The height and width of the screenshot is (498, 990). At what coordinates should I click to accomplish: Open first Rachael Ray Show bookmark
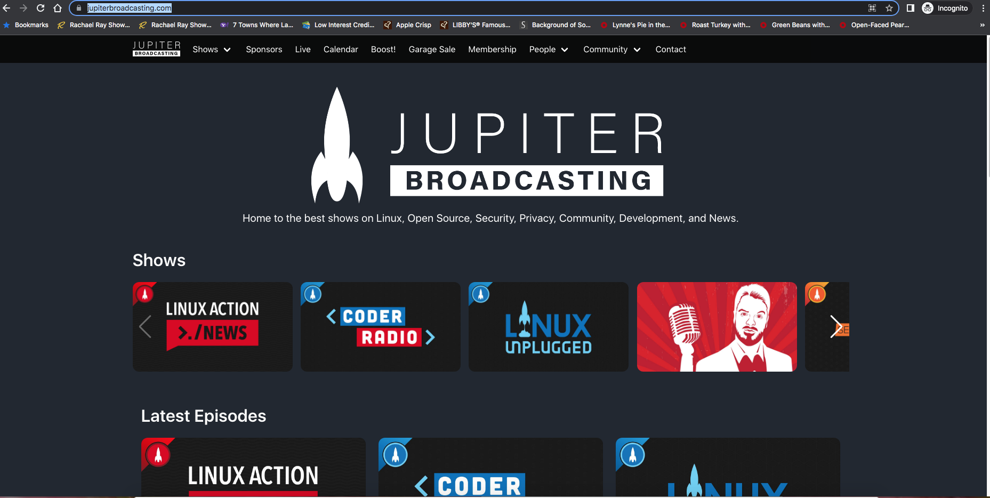point(94,25)
